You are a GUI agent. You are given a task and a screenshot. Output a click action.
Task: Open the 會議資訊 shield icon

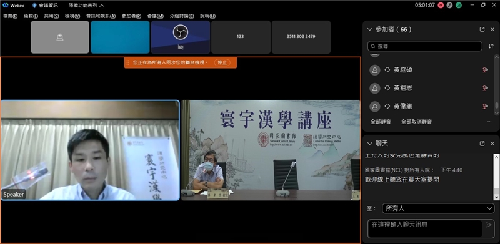34,6
